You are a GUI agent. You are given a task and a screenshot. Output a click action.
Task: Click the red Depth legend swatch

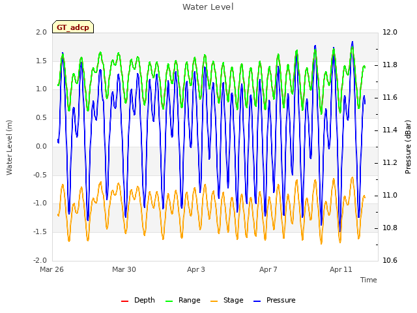[124, 301]
